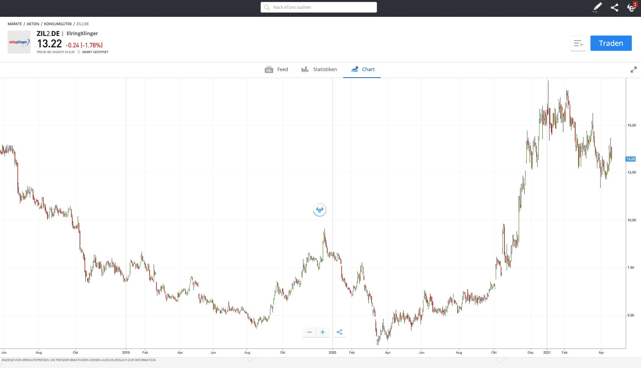Expand chart to fullscreen
Image resolution: width=641 pixels, height=368 pixels.
coord(634,70)
